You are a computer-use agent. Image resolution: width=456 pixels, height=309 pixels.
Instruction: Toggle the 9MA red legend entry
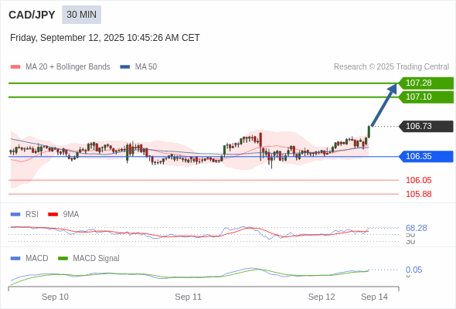tap(63, 214)
